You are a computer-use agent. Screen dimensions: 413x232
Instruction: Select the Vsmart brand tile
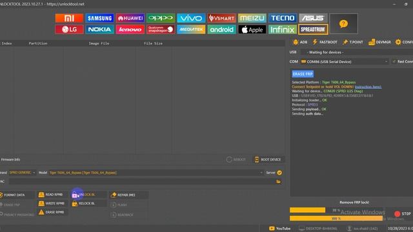(221, 18)
